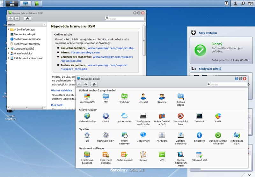Screen dimensions: 255x177
Task: Collapse the Obsah sidebar panel
Action: (x=44, y=25)
